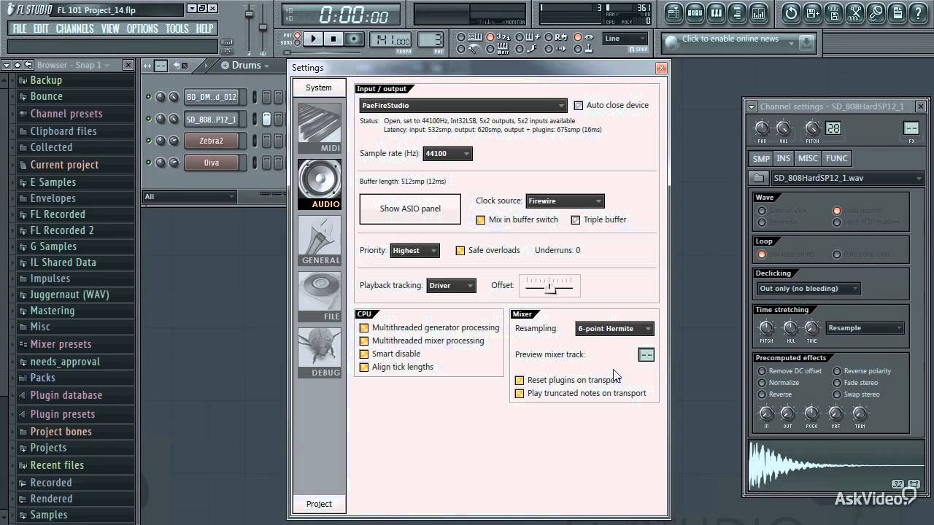This screenshot has width=934, height=525.
Task: Open the Time stretching Resample dropdown
Action: (865, 328)
